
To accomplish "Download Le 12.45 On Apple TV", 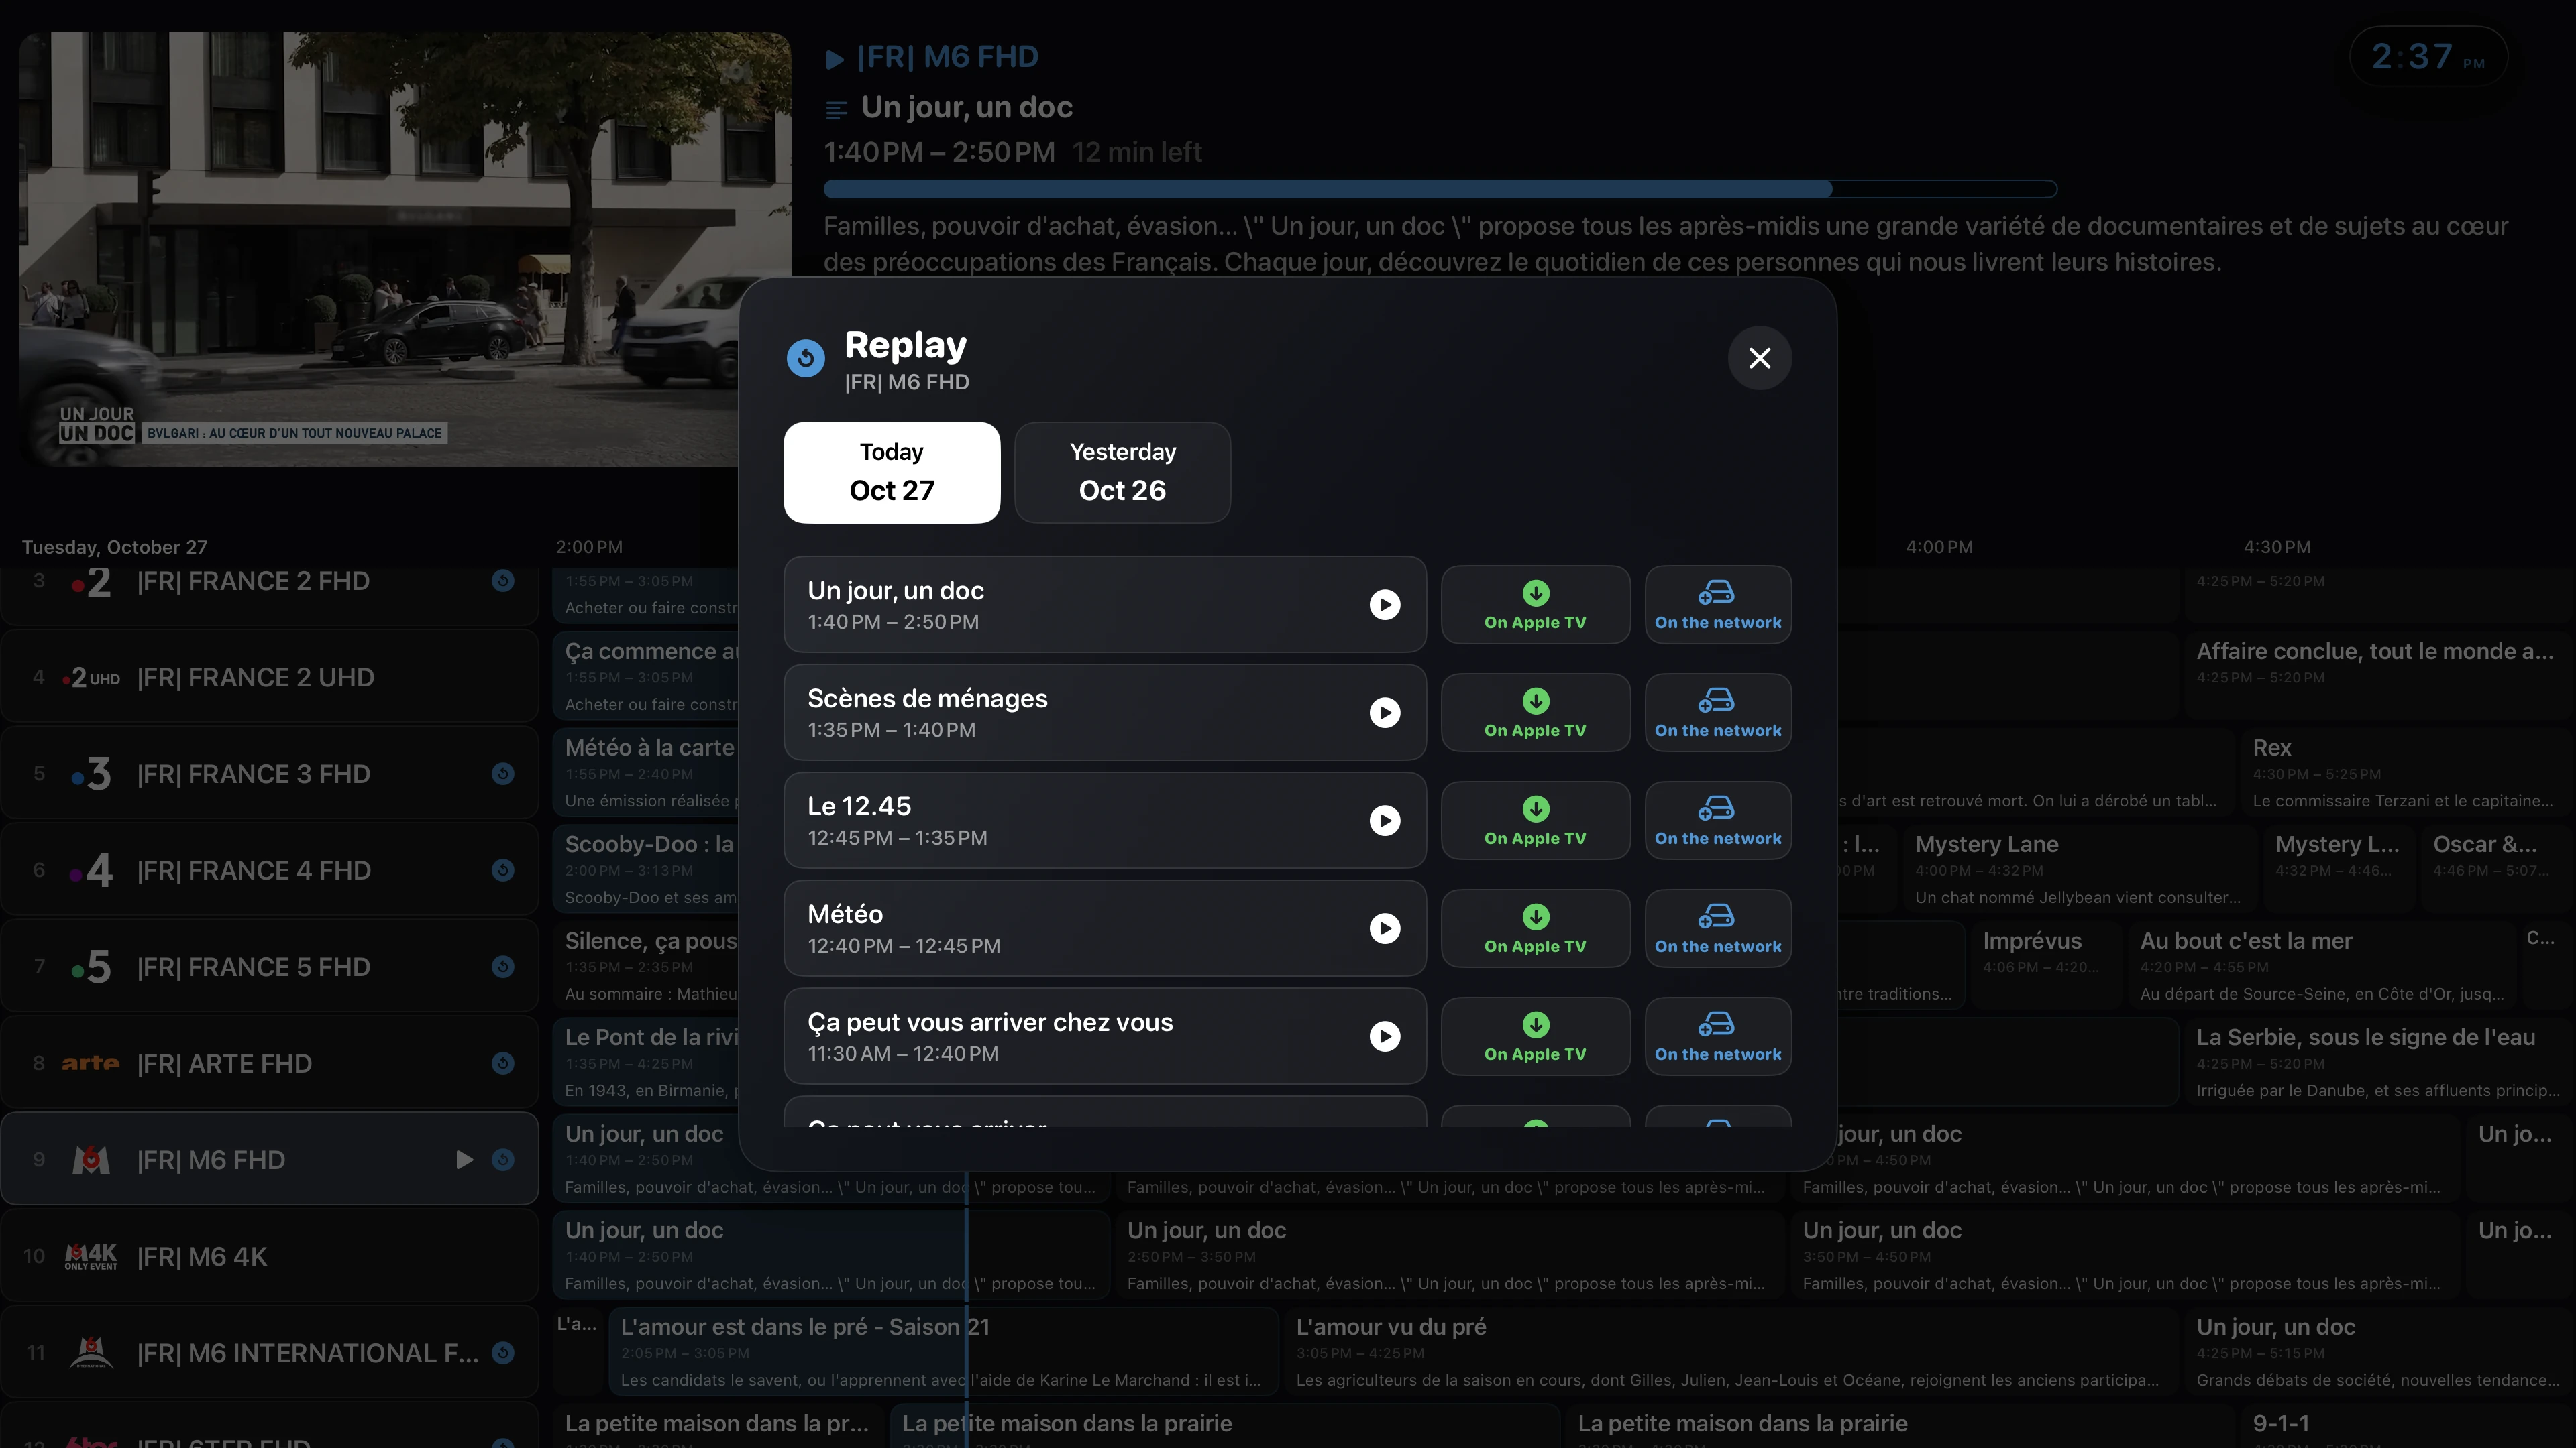I will coord(1535,821).
